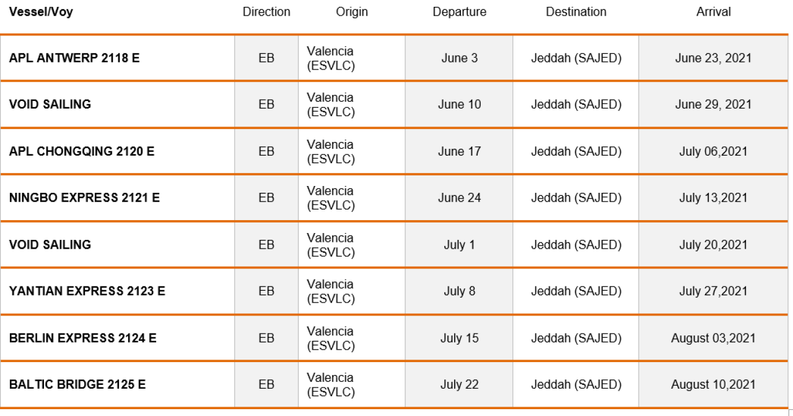Select APL ANTWERP 2118 E vessel cell
The image size is (793, 416).
(x=117, y=58)
